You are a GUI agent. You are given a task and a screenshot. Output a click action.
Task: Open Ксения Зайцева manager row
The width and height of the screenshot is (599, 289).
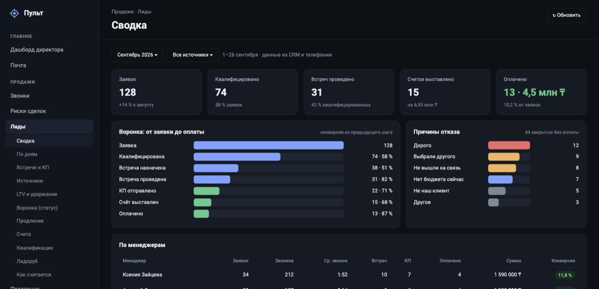click(x=349, y=275)
